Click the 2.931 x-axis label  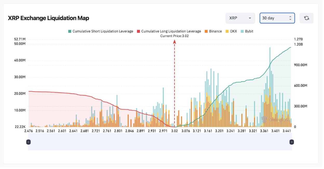(x=152, y=131)
